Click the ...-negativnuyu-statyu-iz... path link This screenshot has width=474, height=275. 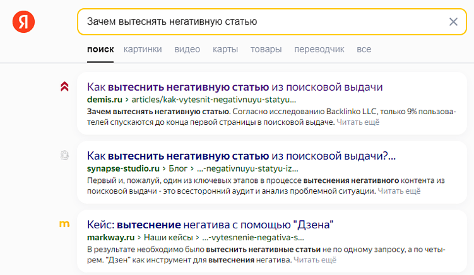247,168
